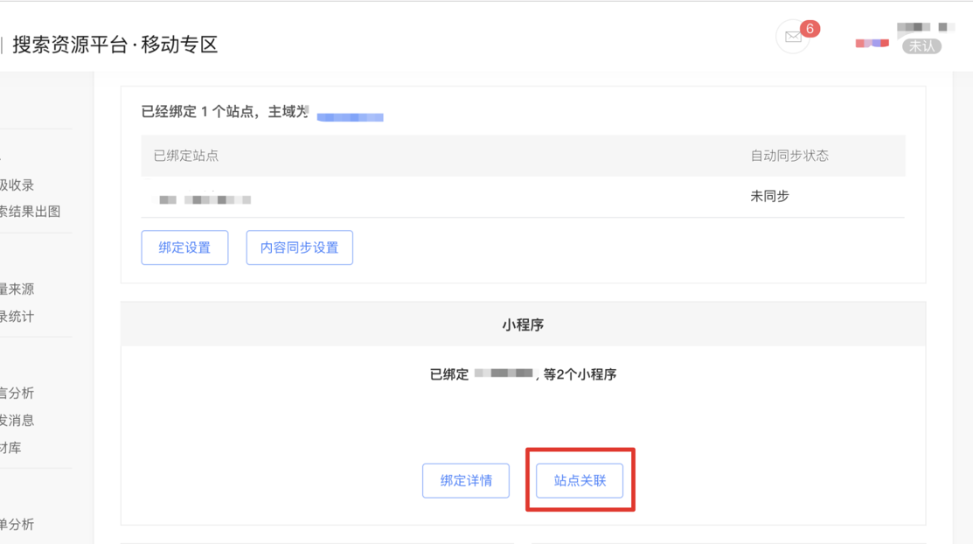Click the blue blurred main domain link
973x544 pixels.
click(350, 116)
